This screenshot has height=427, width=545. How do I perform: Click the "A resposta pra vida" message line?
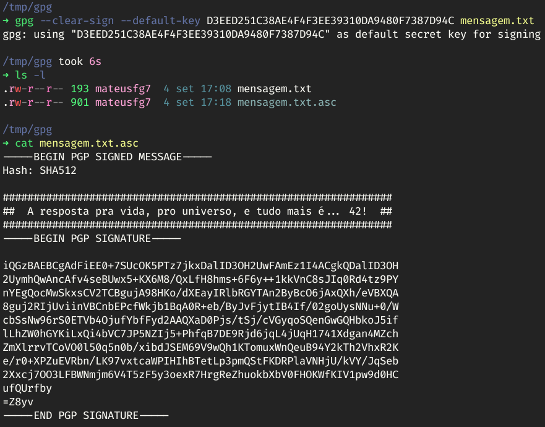(x=197, y=211)
